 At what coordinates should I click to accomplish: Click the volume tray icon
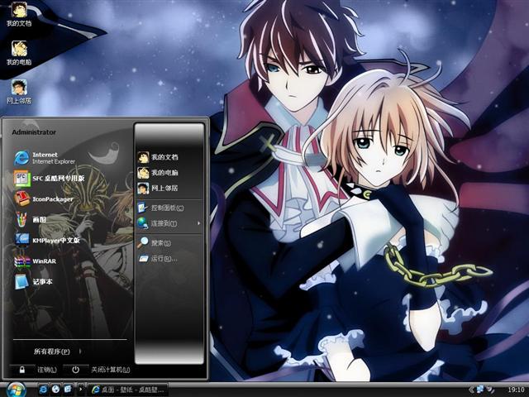(x=489, y=390)
